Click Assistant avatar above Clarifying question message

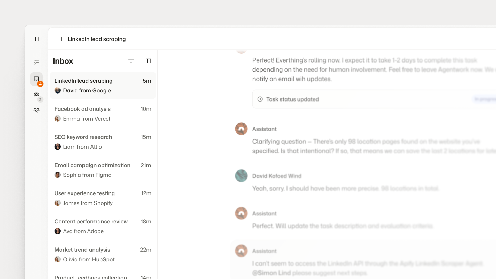pyautogui.click(x=241, y=129)
